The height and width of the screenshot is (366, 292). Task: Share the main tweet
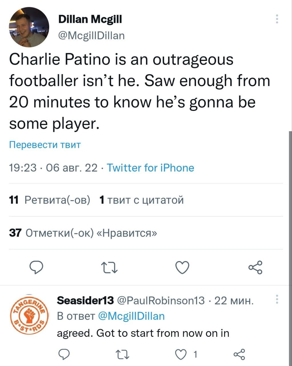coord(255,268)
